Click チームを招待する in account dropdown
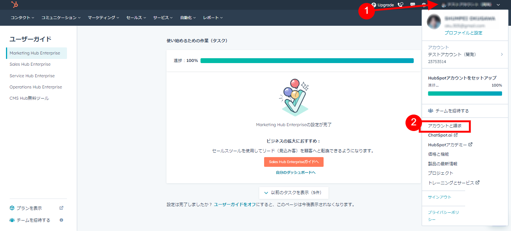Screen dimensions: 511x231 [x=452, y=111]
